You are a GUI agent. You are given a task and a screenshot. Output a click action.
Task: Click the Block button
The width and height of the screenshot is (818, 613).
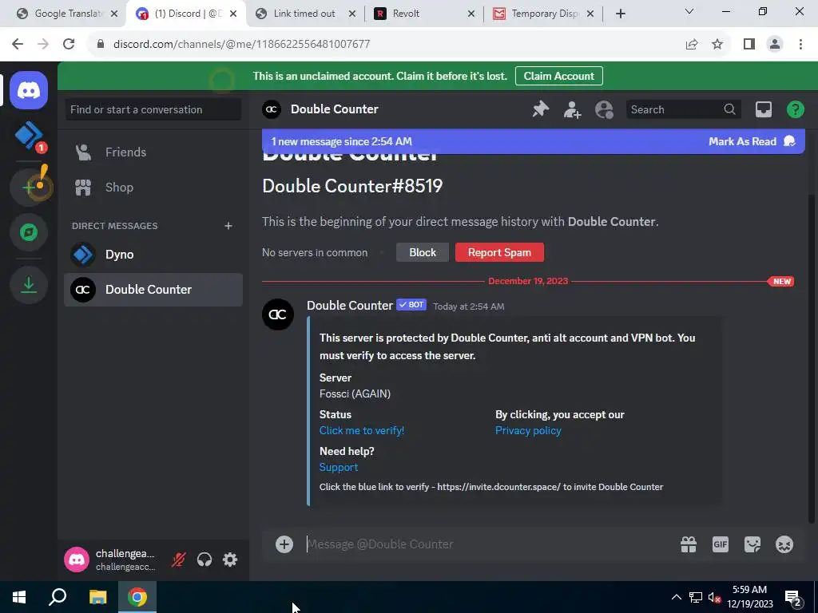tap(422, 252)
